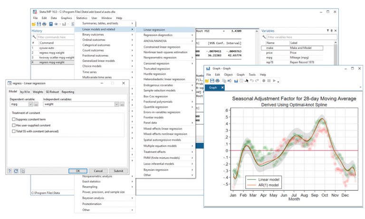The width and height of the screenshot is (365, 219).
Task: Expand the Panel data submenu
Action: pyautogui.click(x=165, y=123)
